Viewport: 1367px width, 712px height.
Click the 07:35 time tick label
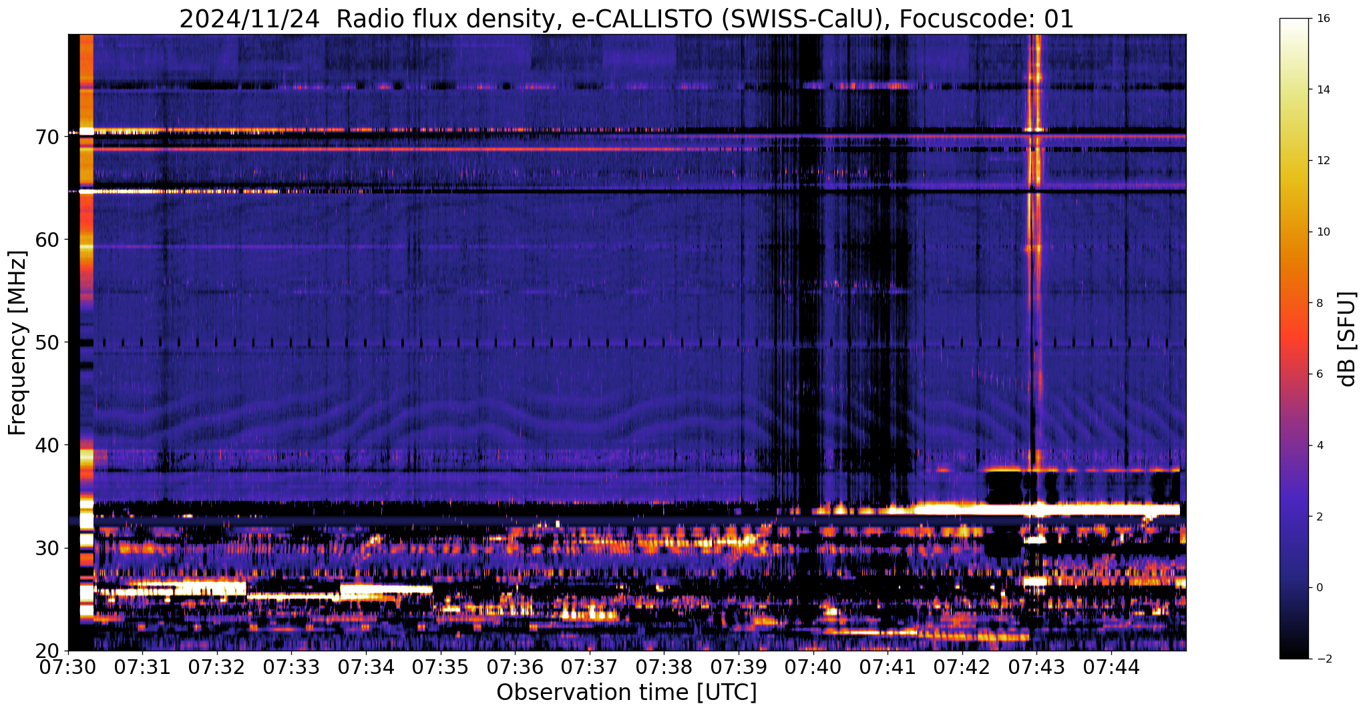coord(441,667)
